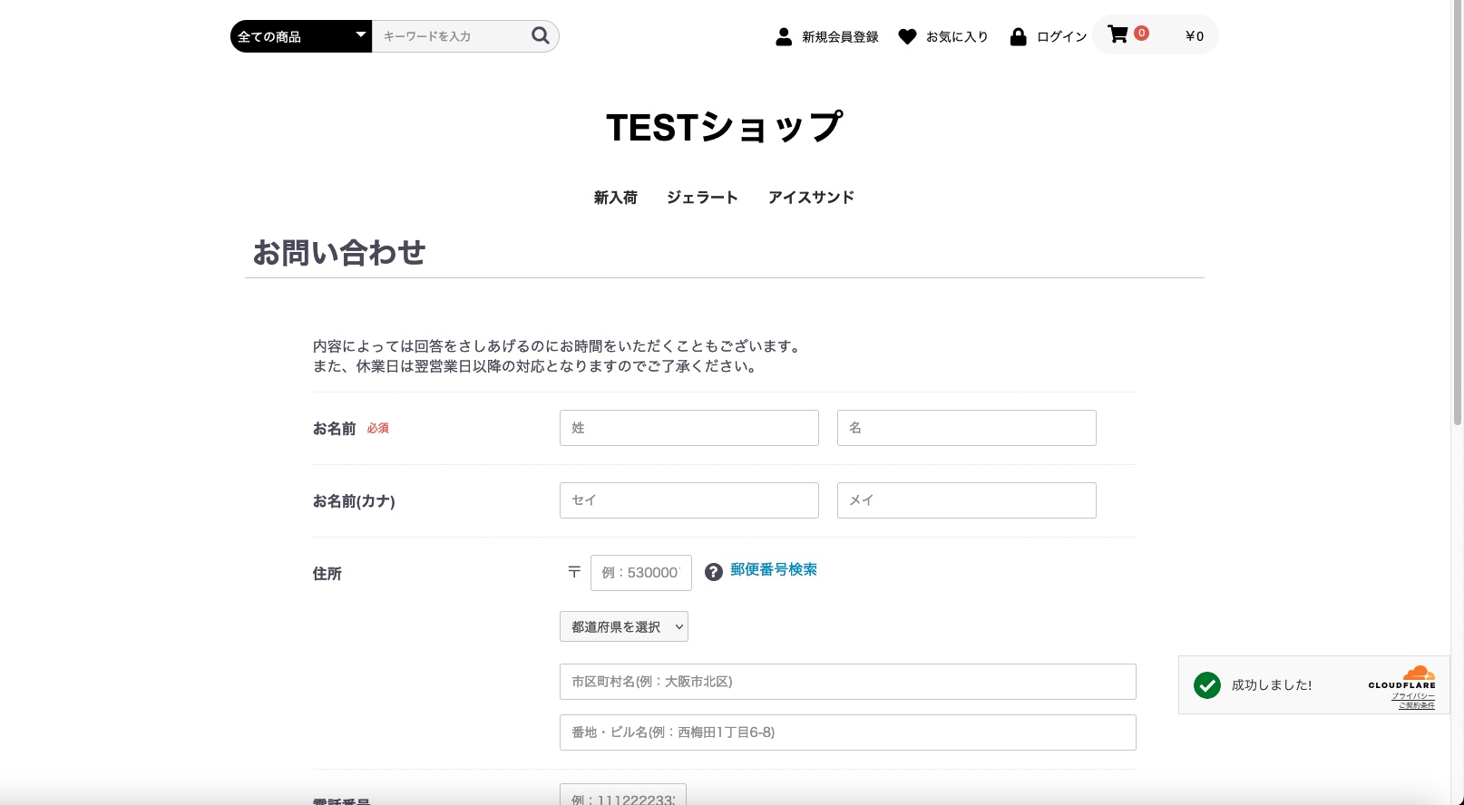Open the 都道府県を選択 prefecture dropdown

point(624,626)
